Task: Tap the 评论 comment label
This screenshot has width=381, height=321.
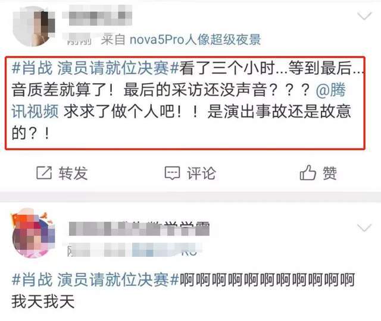Action: point(201,173)
